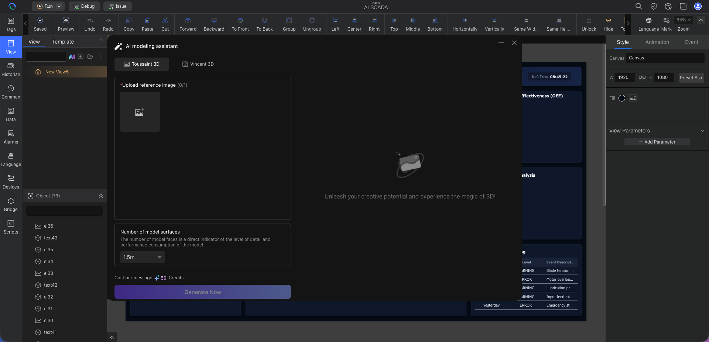Click the Preview toolbar icon
The width and height of the screenshot is (709, 342).
(66, 24)
